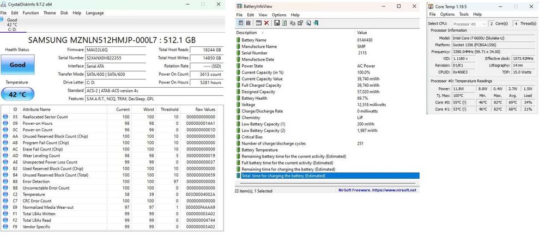Image resolution: width=545 pixels, height=236 pixels.
Task: Click the 42 °C temperature button
Action: 17,94
